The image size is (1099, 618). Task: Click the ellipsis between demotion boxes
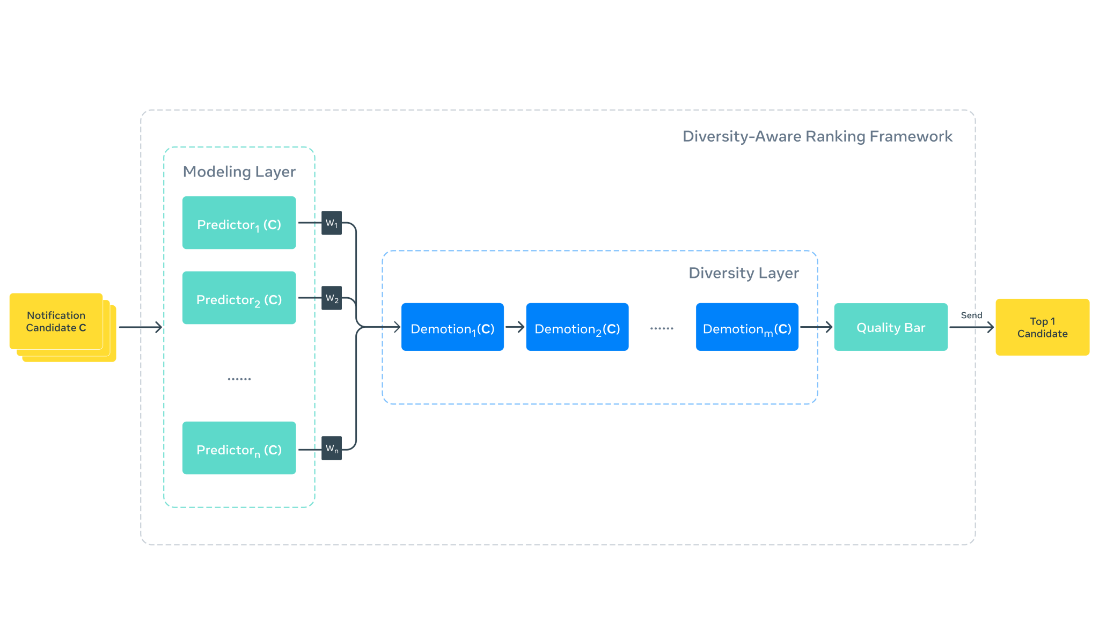(662, 328)
